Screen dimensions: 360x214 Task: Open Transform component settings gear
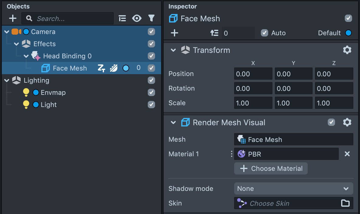click(x=347, y=50)
